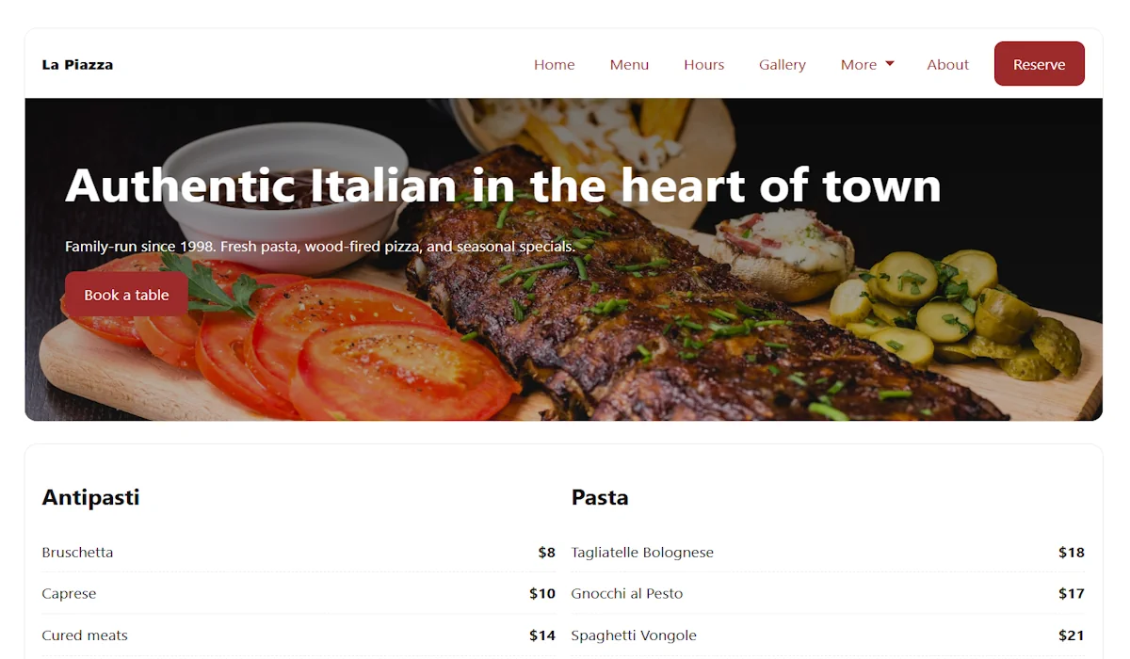Expand the More dropdown menu
The width and height of the screenshot is (1130, 659).
tap(867, 64)
